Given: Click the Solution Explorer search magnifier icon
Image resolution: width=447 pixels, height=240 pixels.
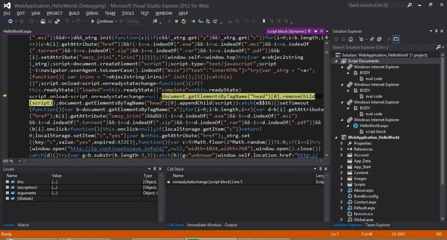Looking at the screenshot, I should (438, 47).
